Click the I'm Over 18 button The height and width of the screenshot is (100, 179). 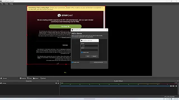tap(65, 26)
